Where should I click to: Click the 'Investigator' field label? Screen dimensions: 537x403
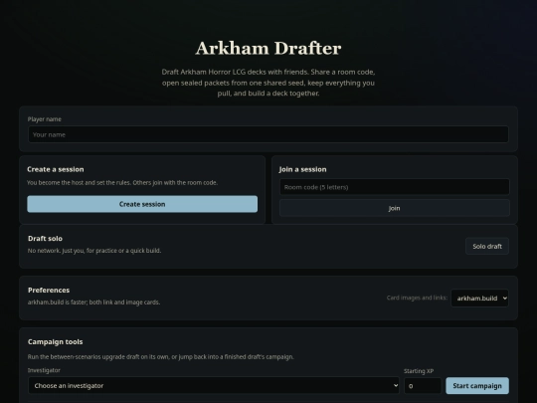click(x=44, y=370)
